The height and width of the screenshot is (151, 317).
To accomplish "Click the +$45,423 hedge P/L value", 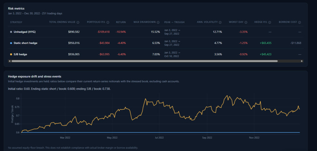I will pyautogui.click(x=265, y=54).
